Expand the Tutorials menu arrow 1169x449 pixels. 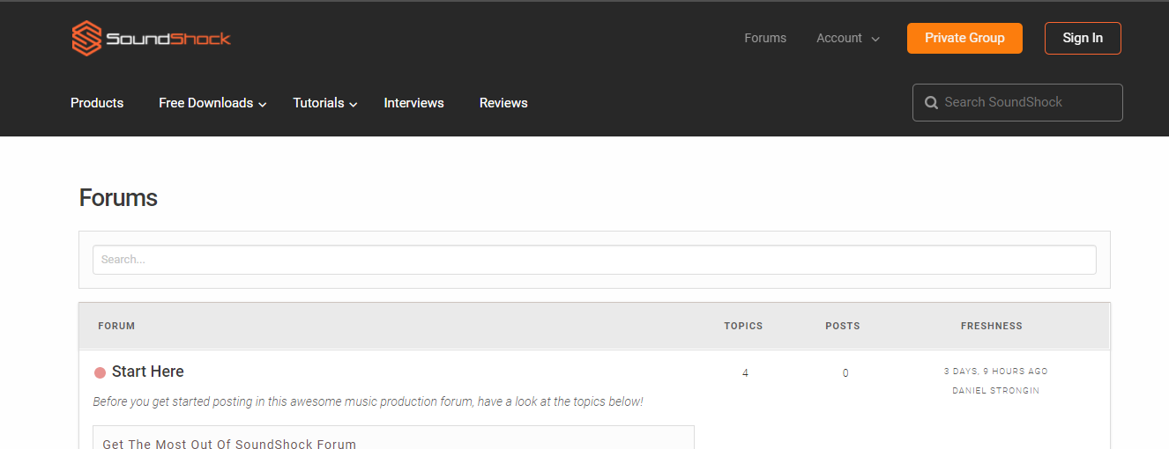(354, 105)
